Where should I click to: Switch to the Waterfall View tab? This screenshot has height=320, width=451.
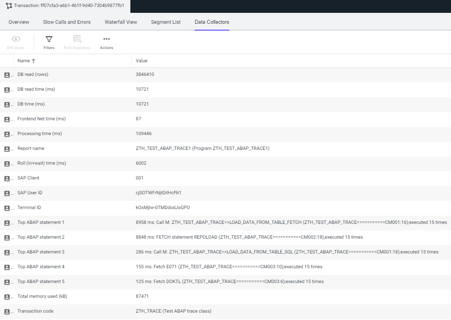[121, 22]
